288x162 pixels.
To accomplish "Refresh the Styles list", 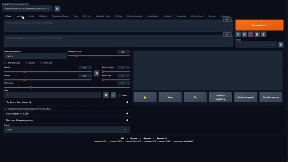I will coord(281,45).
